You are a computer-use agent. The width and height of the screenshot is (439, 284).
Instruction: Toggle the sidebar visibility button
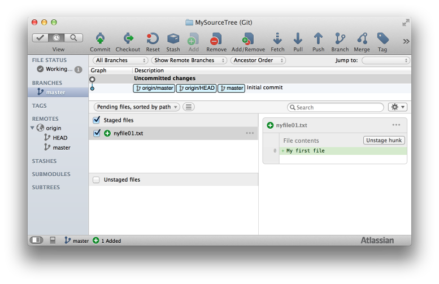click(x=36, y=240)
